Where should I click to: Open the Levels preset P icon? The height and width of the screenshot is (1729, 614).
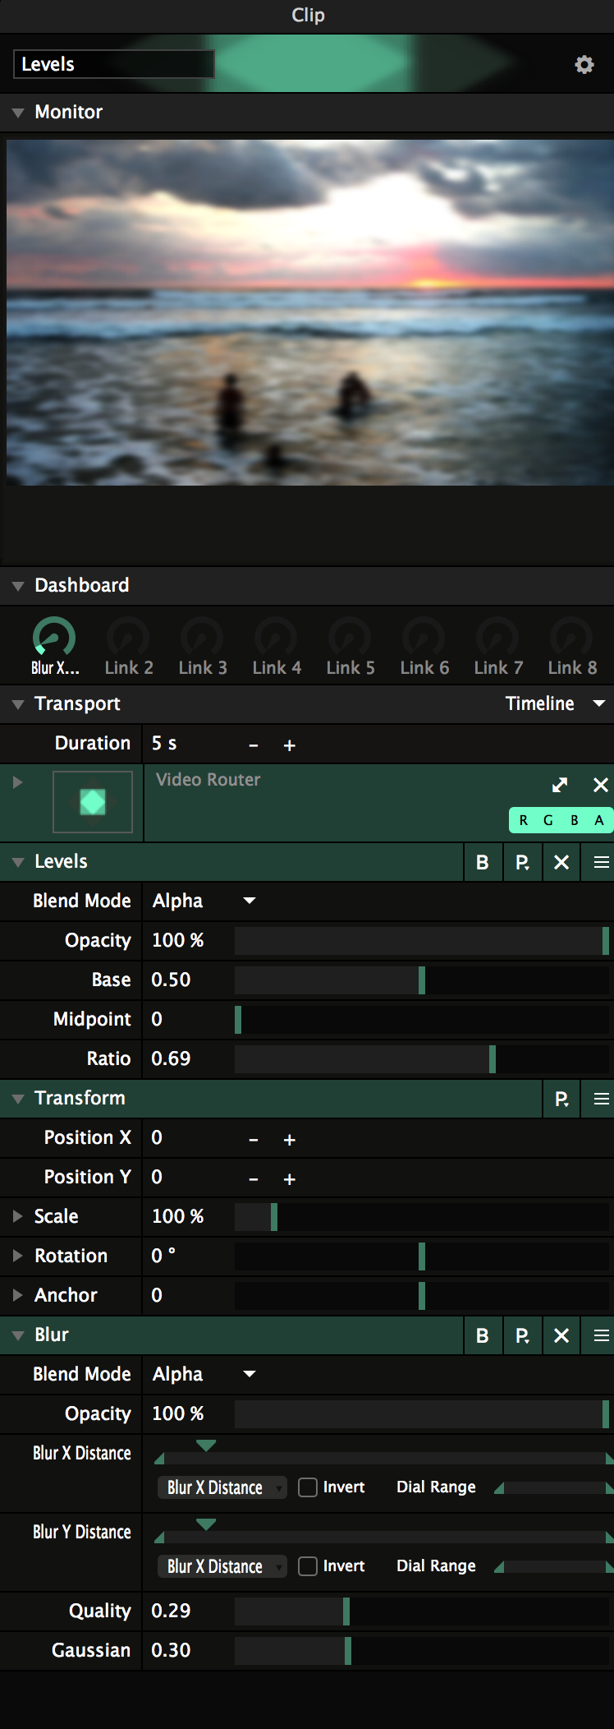coord(522,862)
